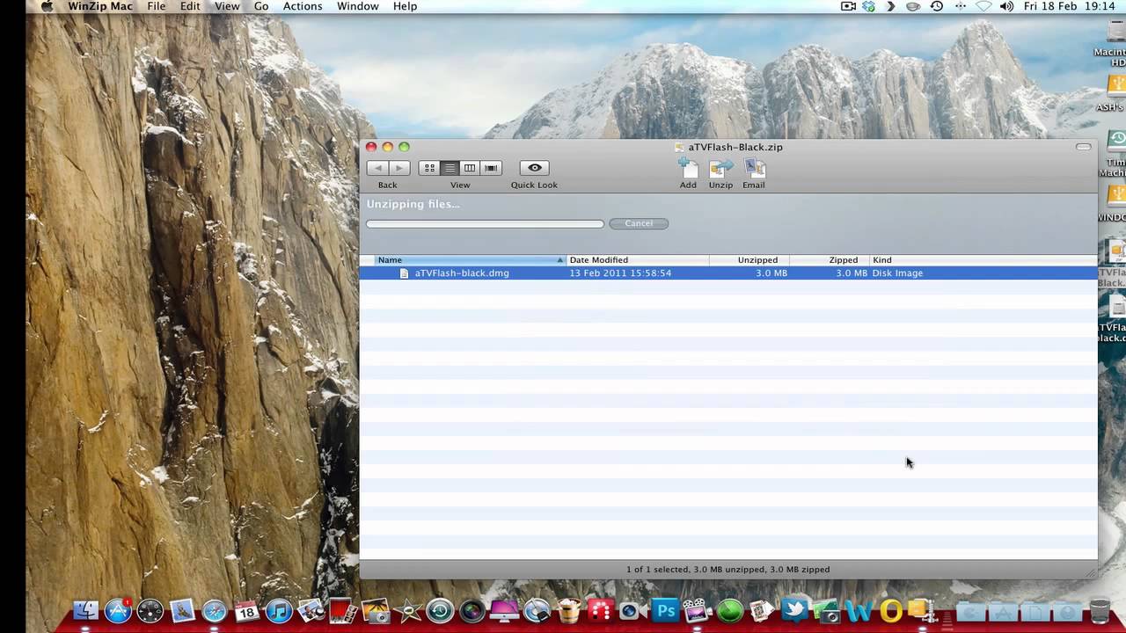
Task: Click the date and time in menu bar
Action: click(x=1069, y=6)
